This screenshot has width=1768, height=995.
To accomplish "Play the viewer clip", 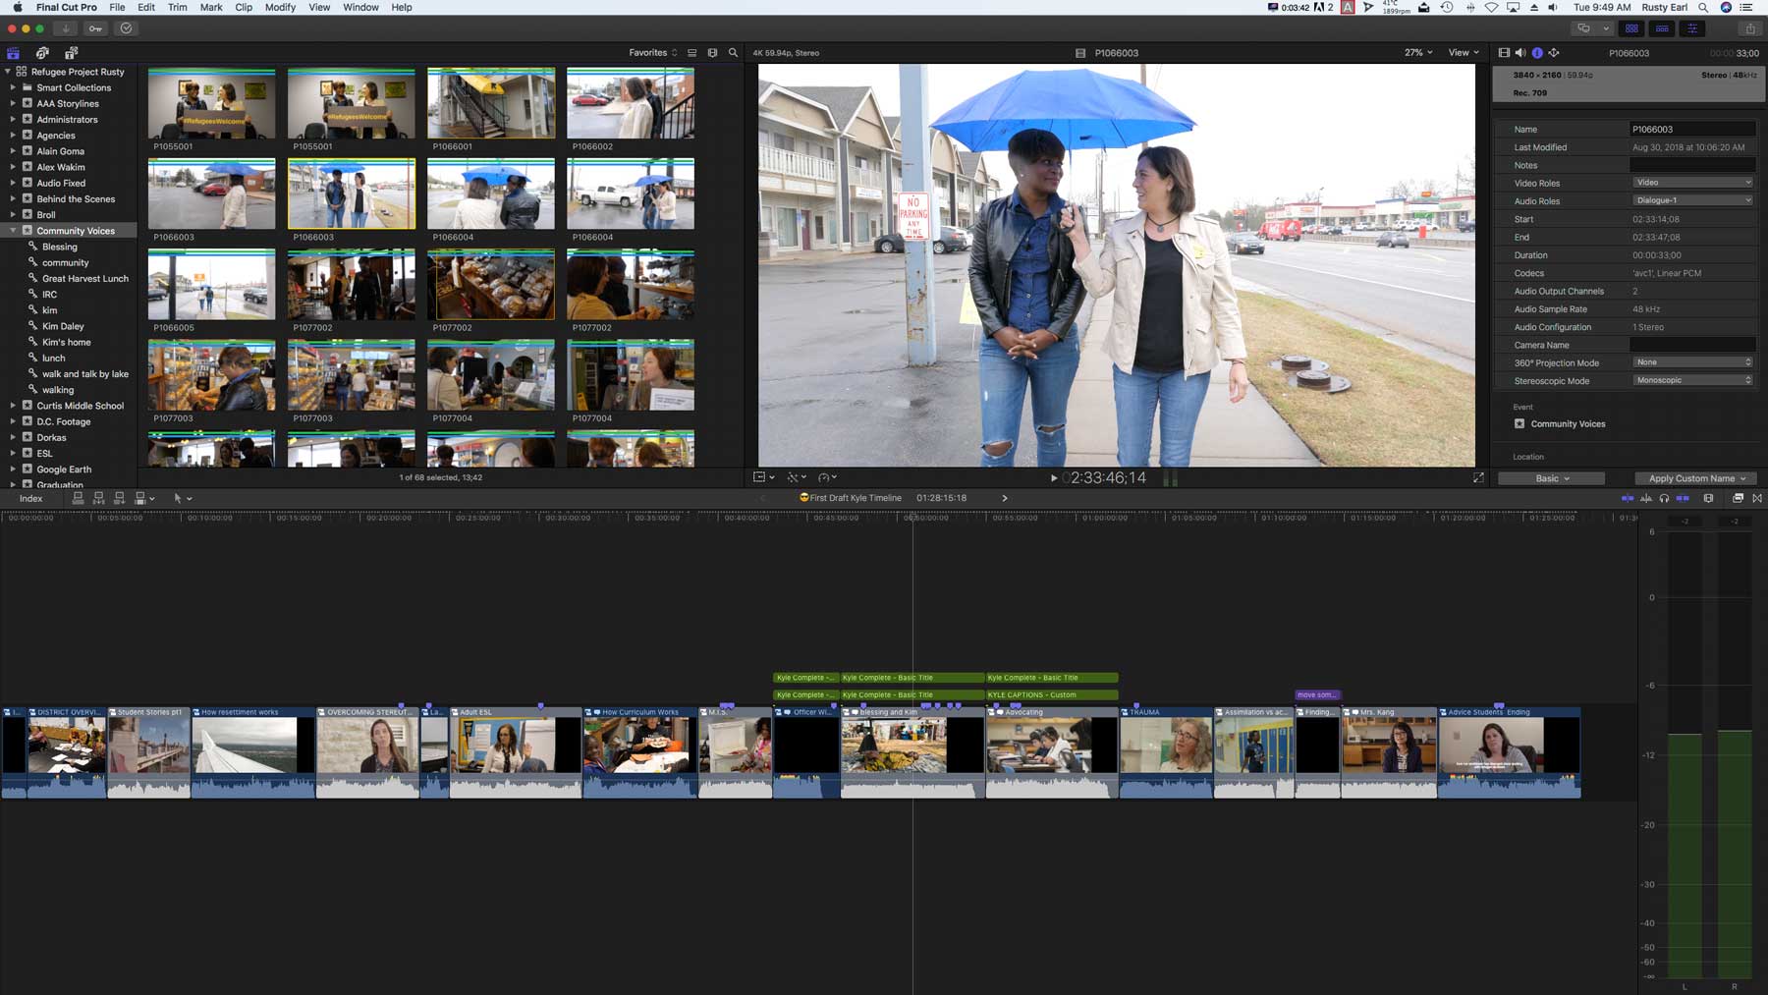I will [x=1054, y=478].
